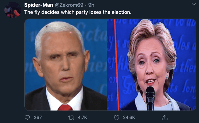Open the Spider-Man display name profile
This screenshot has height=123, width=199.
click(x=39, y=5)
